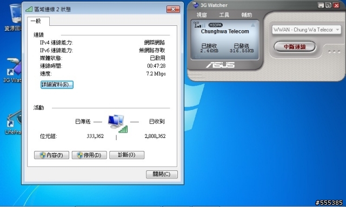This screenshot has height=207, width=346.
Task: Open the 視窗 menu in 3G Watcher
Action: 202,15
